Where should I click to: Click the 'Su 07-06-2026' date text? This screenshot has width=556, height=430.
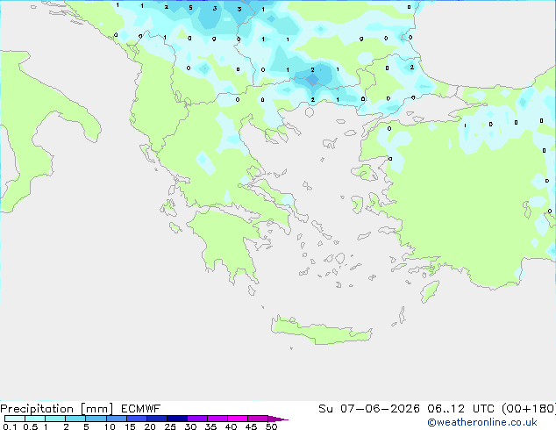369,409
